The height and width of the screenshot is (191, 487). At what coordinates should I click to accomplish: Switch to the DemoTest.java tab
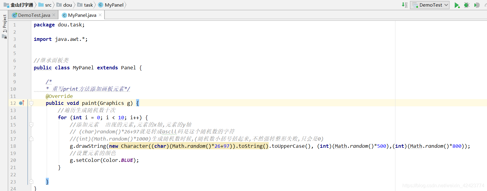tap(34, 15)
